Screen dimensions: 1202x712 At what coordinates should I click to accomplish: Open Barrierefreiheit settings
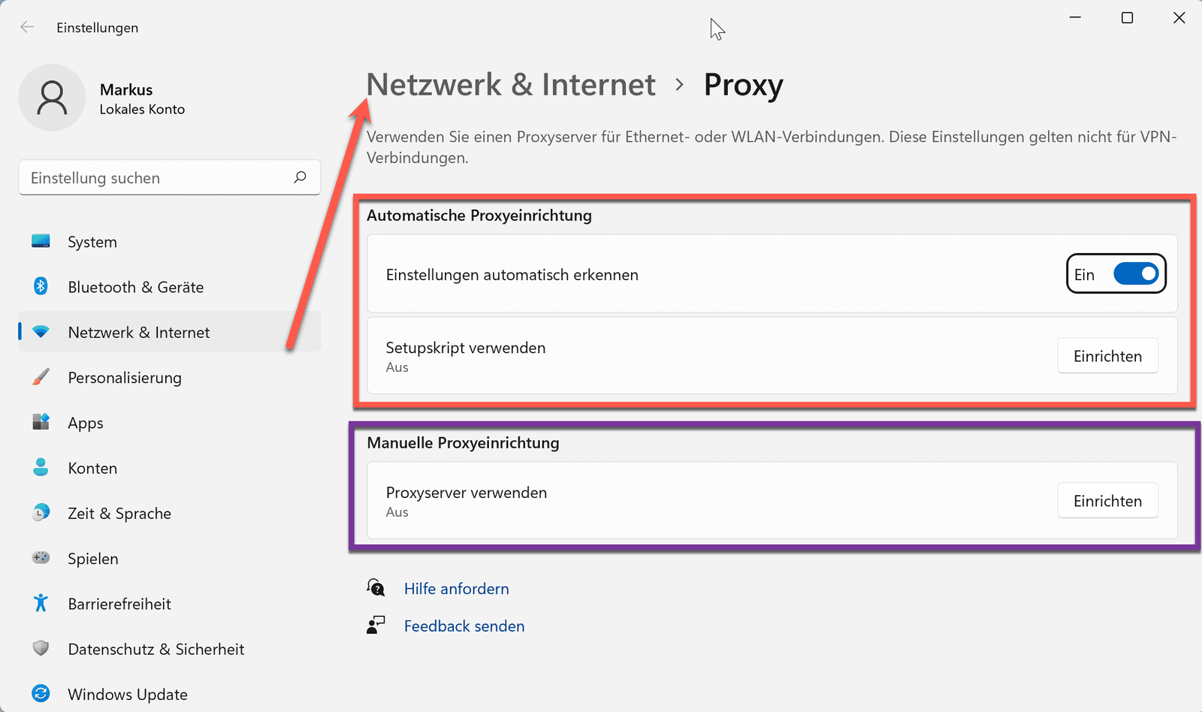tap(119, 603)
